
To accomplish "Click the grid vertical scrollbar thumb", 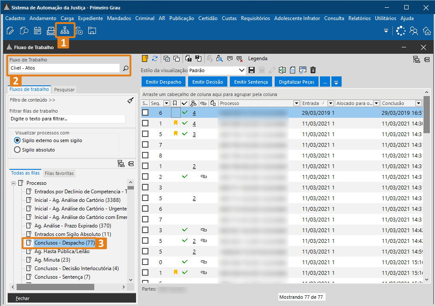I will [x=426, y=114].
